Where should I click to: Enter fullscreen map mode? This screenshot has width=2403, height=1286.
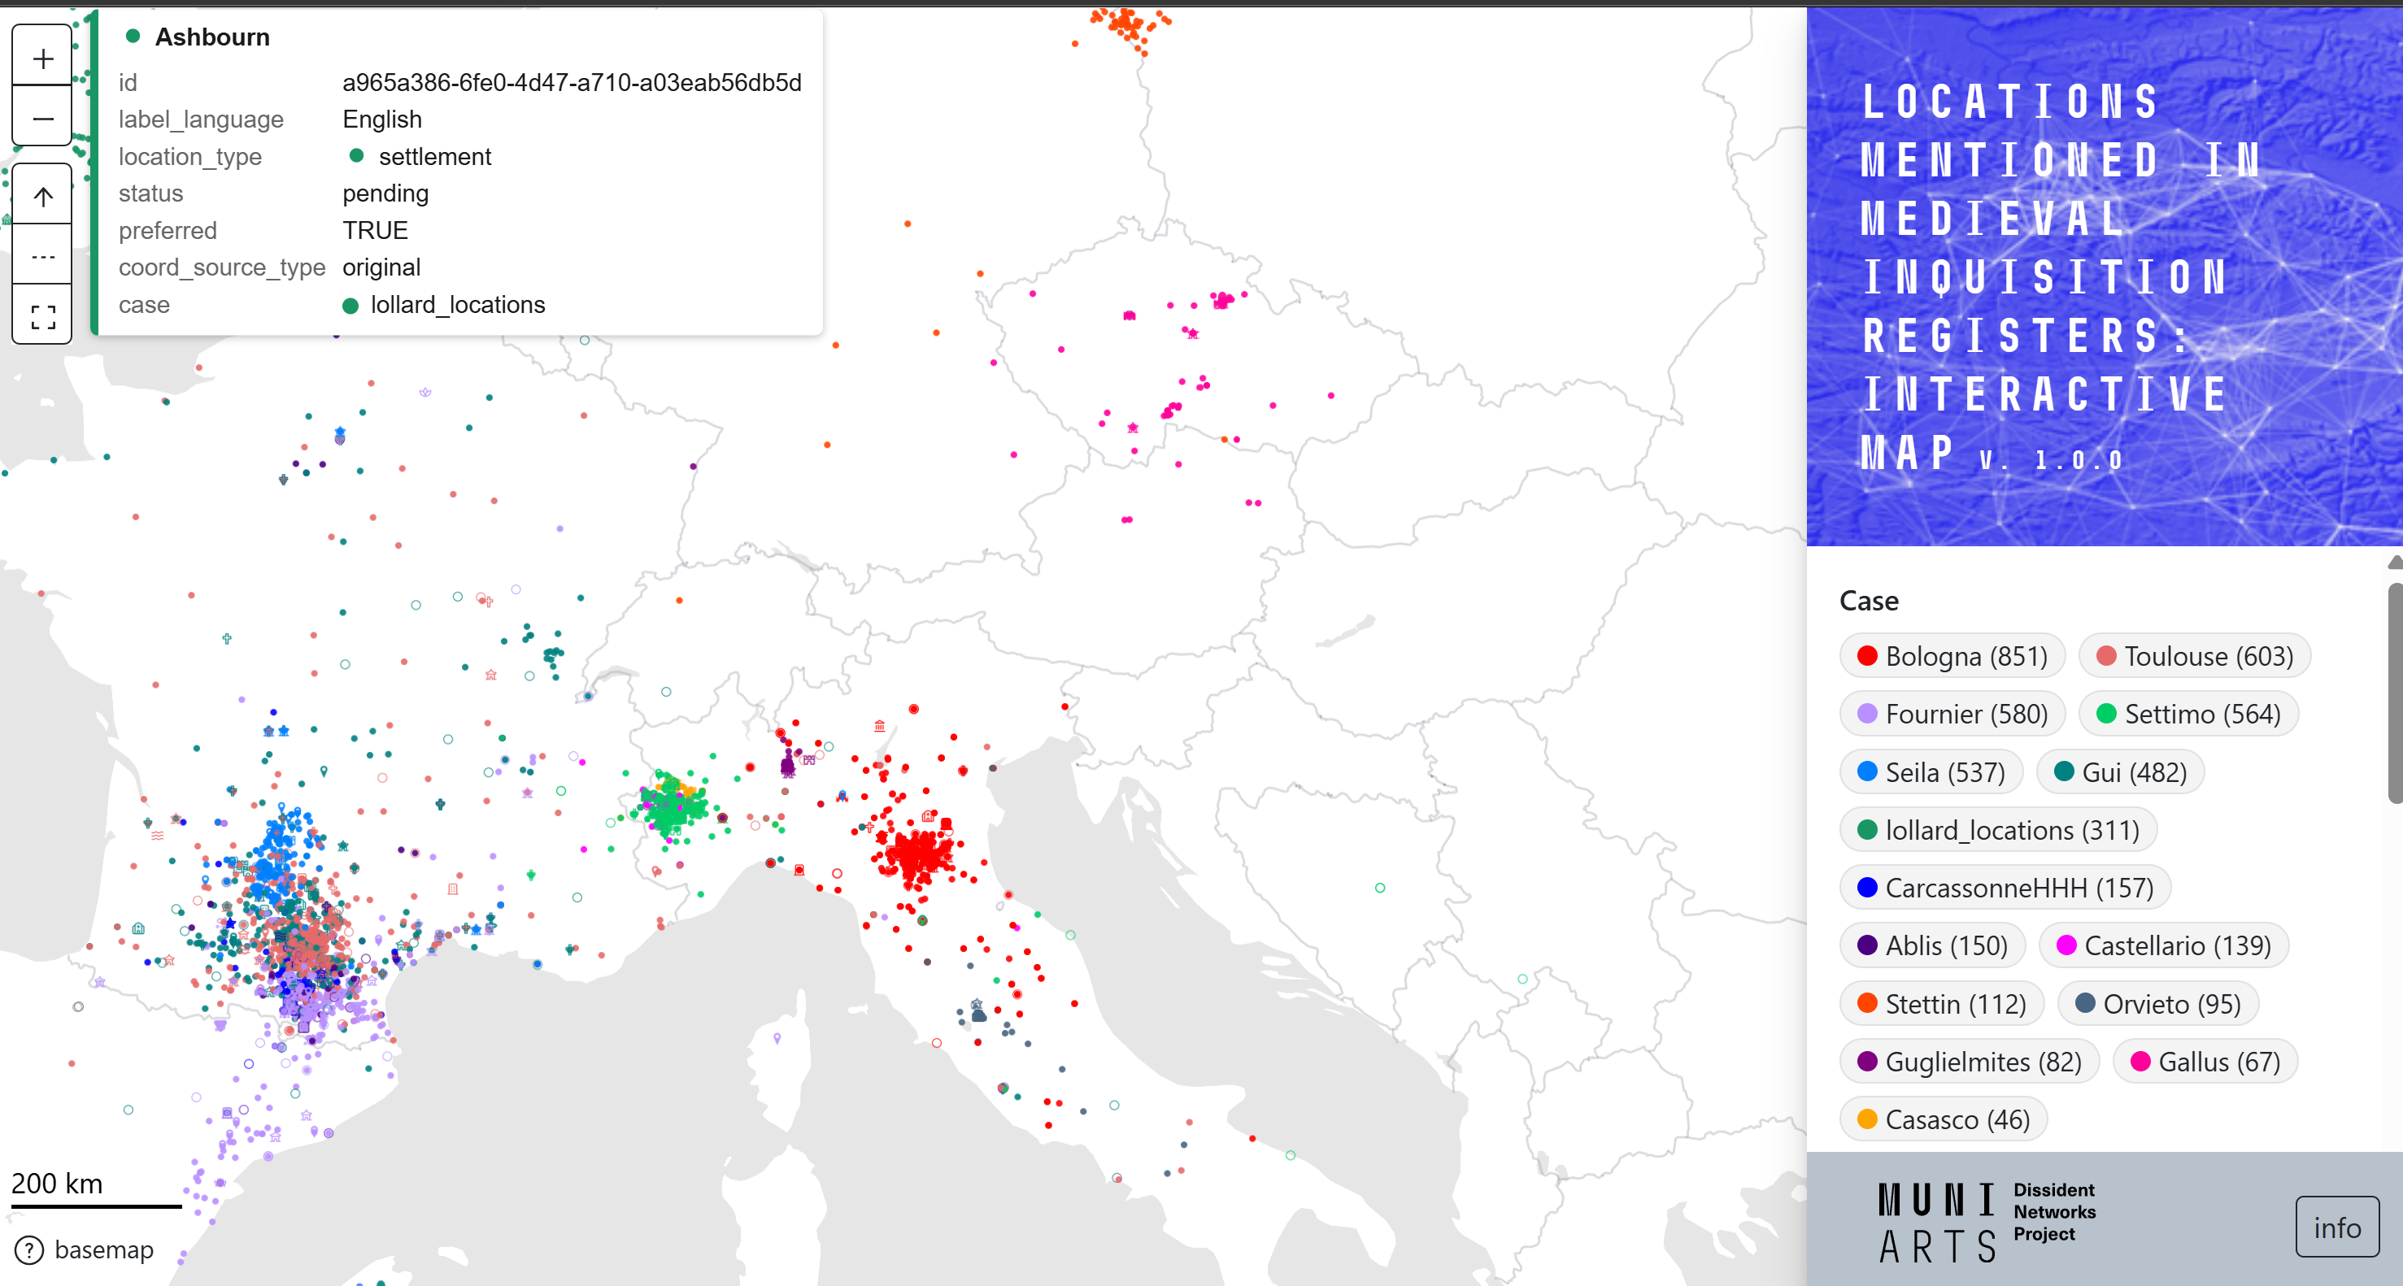click(43, 316)
